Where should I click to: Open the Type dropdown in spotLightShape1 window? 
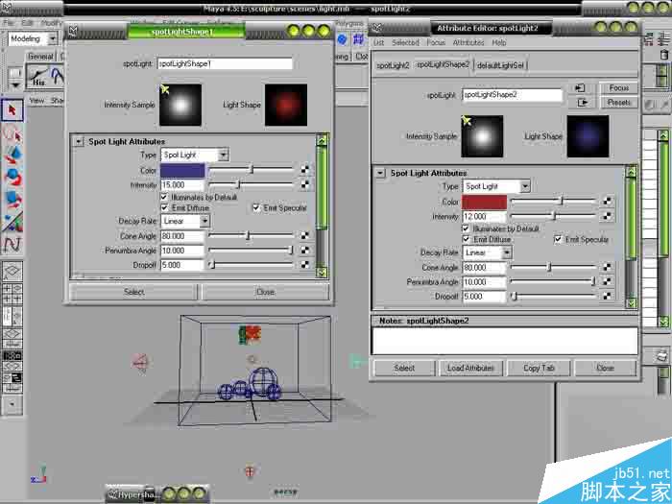[x=195, y=155]
